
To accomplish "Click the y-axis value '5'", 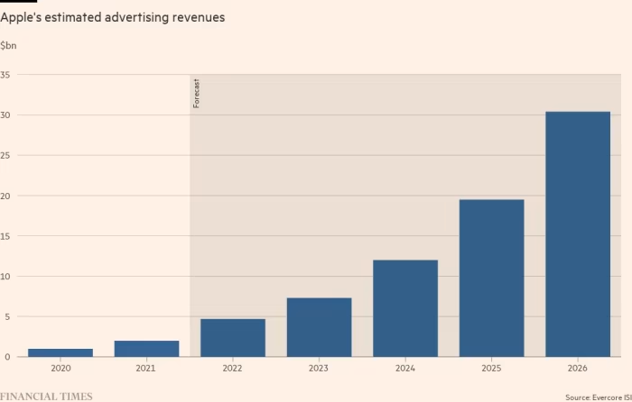I will pyautogui.click(x=7, y=316).
